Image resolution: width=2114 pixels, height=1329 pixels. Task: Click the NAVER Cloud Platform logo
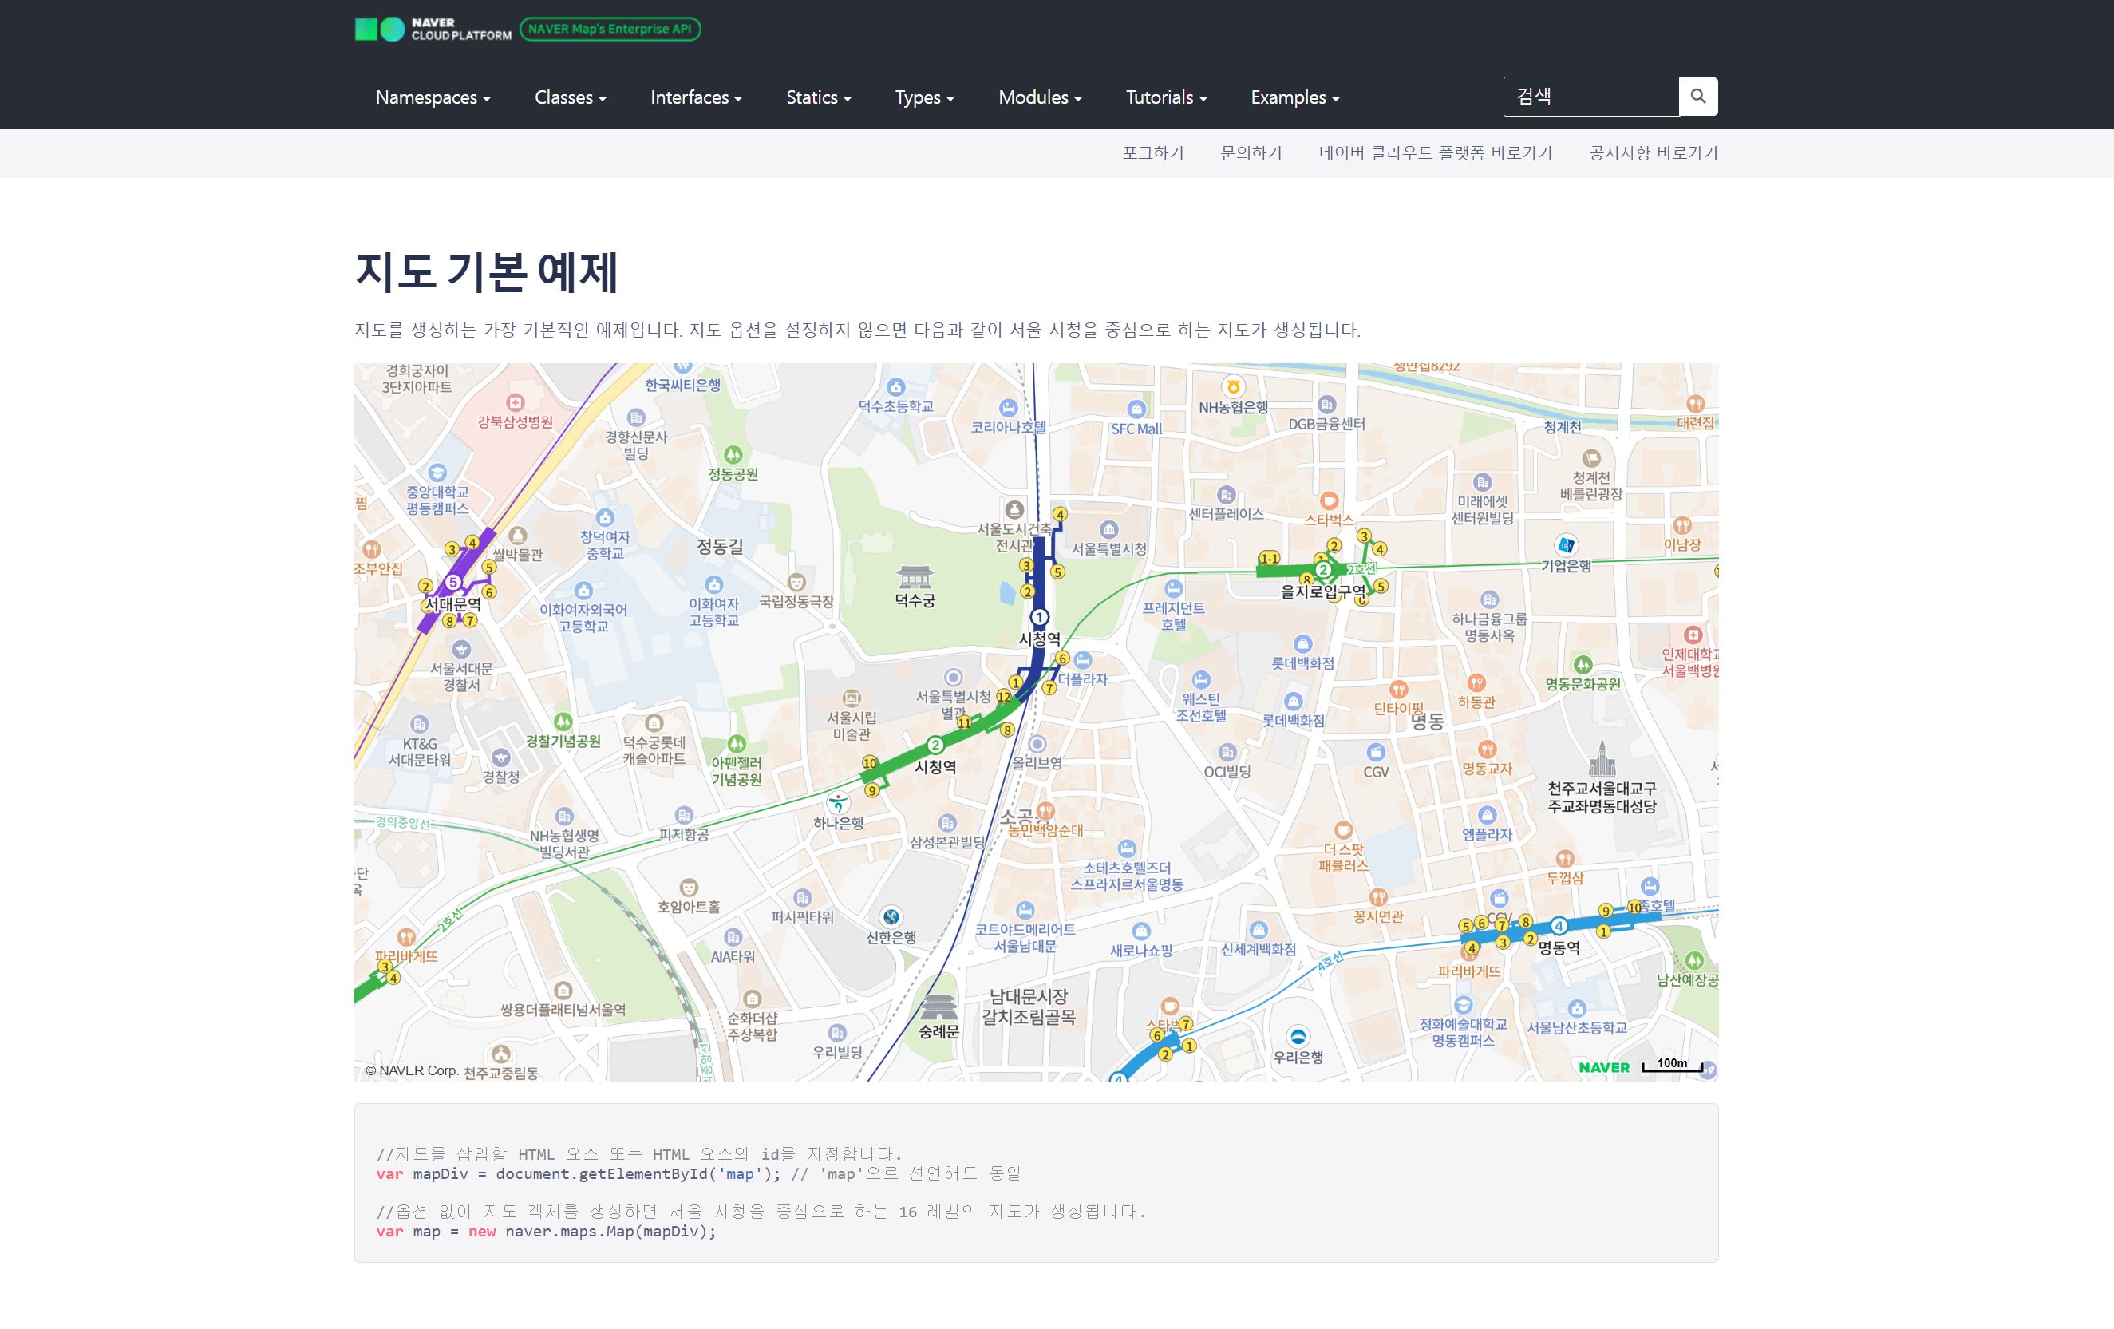pos(433,29)
